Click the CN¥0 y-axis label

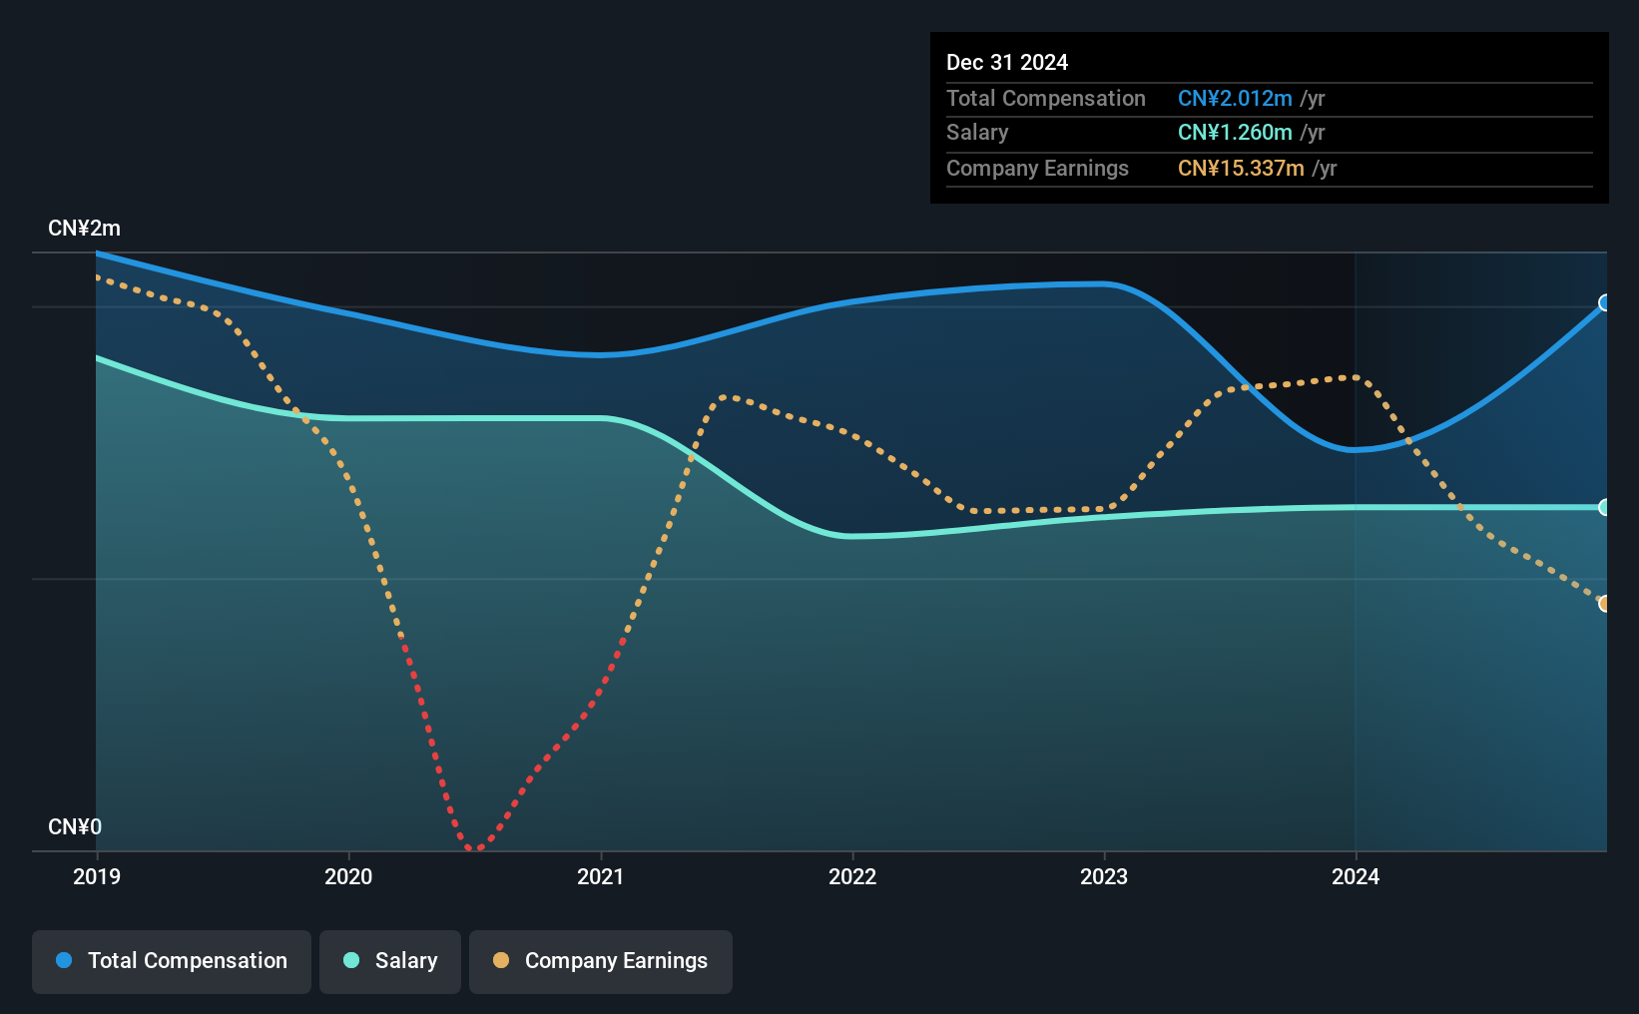click(75, 827)
